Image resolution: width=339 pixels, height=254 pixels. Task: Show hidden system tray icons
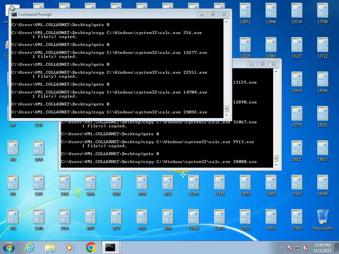tap(281, 248)
